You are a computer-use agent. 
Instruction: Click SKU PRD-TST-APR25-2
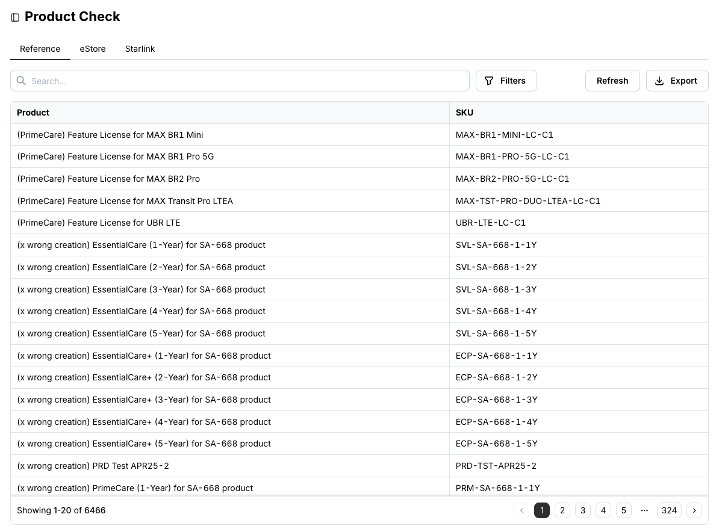496,466
